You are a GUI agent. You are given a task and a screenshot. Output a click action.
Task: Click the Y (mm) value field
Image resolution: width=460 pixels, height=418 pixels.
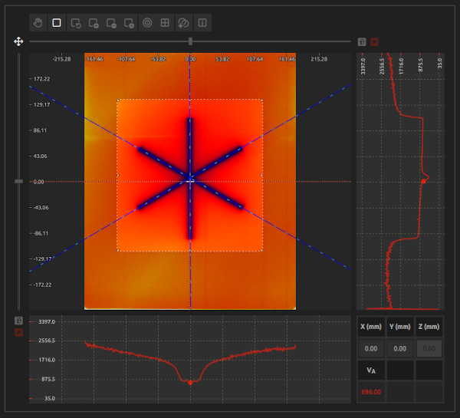pos(400,348)
